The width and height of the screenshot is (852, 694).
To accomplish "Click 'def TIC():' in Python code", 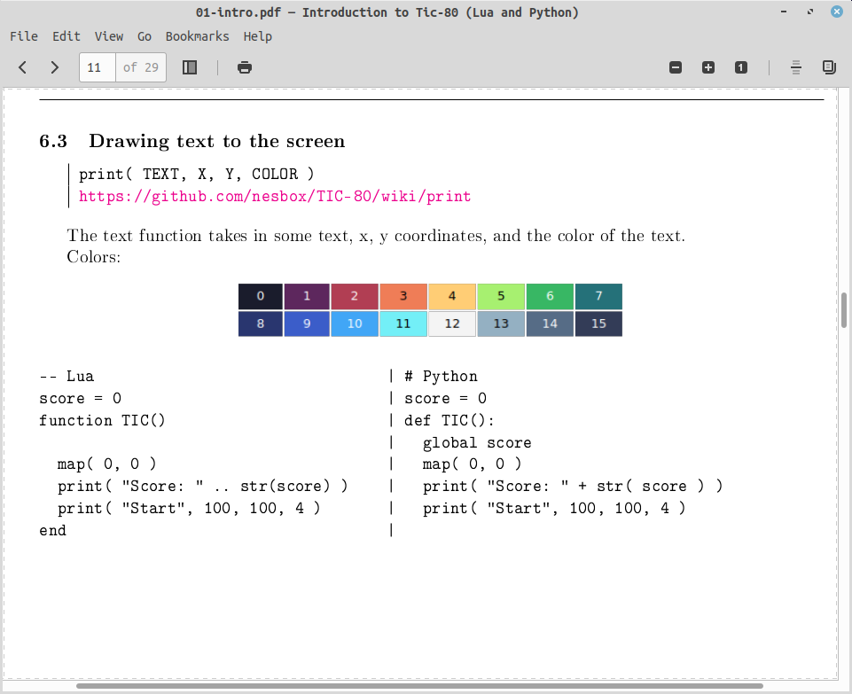I will (x=449, y=420).
